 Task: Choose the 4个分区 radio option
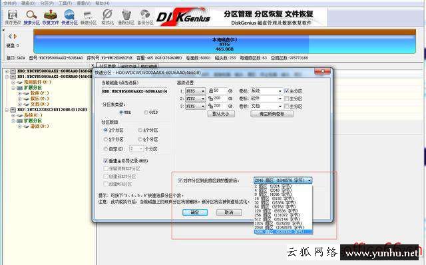[140, 131]
